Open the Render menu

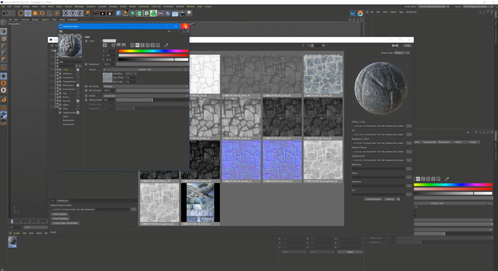click(133, 6)
